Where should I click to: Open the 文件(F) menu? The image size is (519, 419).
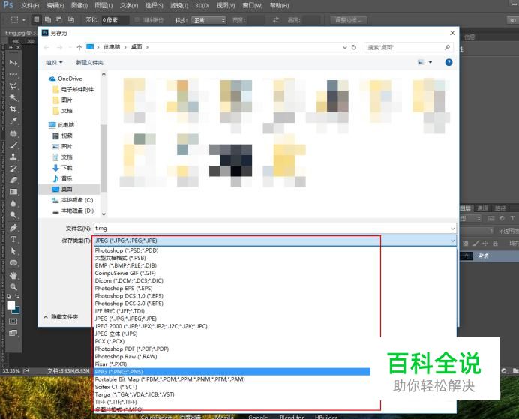pyautogui.click(x=30, y=6)
